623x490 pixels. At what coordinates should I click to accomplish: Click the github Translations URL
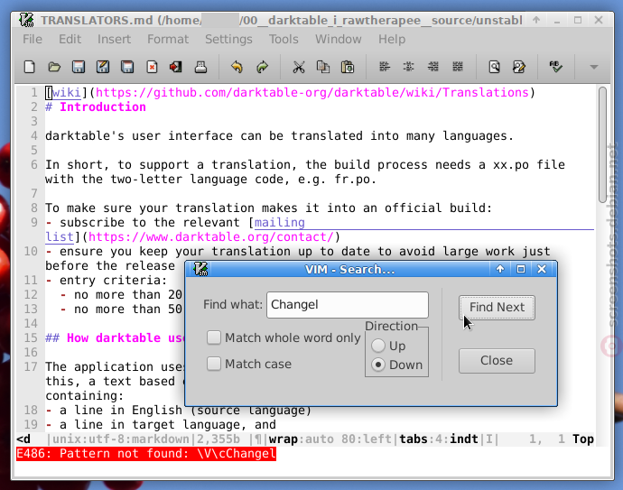(x=311, y=93)
